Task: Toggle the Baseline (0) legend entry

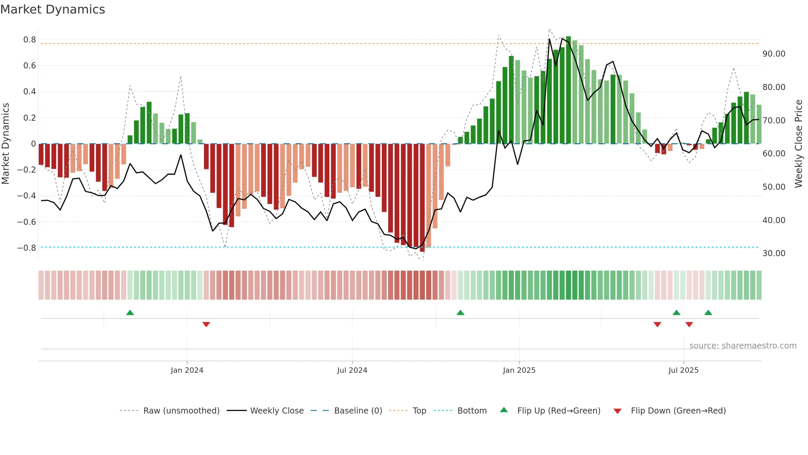Action: [x=346, y=411]
